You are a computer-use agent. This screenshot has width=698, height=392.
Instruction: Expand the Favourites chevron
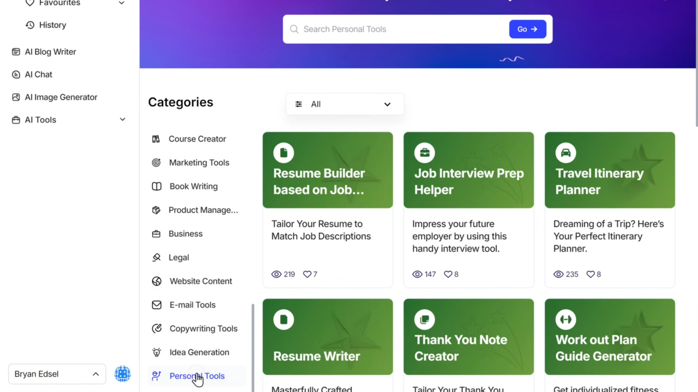121,3
